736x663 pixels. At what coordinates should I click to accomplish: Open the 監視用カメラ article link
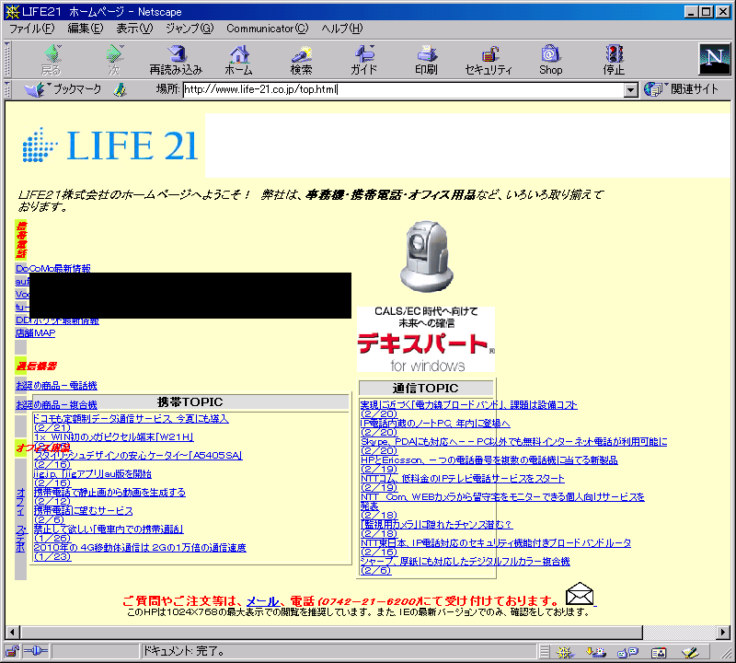point(436,524)
